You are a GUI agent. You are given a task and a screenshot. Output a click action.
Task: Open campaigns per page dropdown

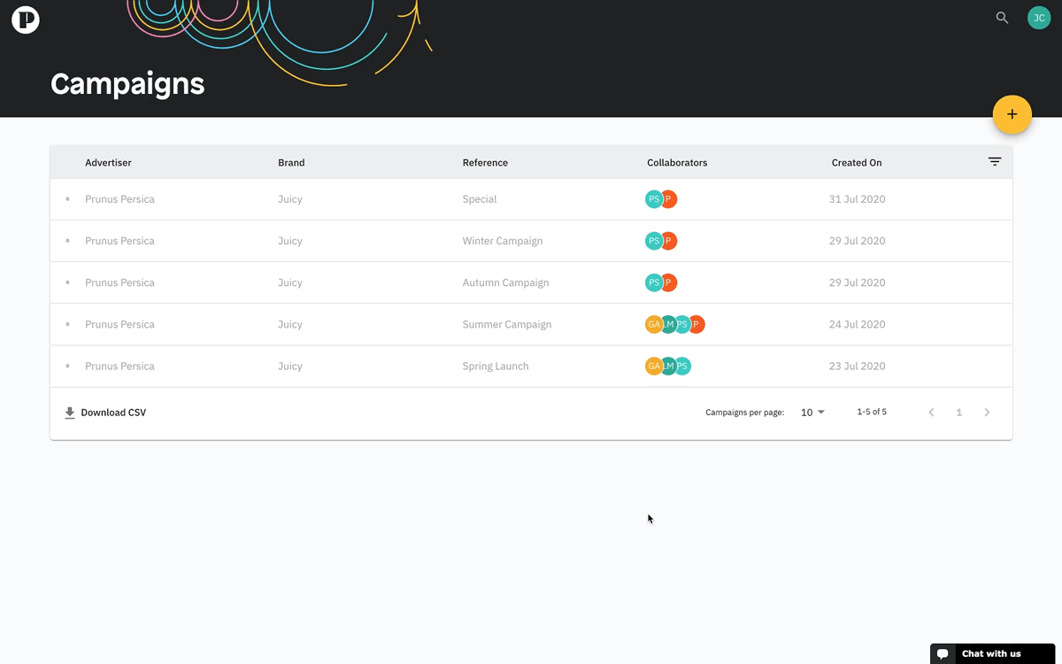coord(812,413)
